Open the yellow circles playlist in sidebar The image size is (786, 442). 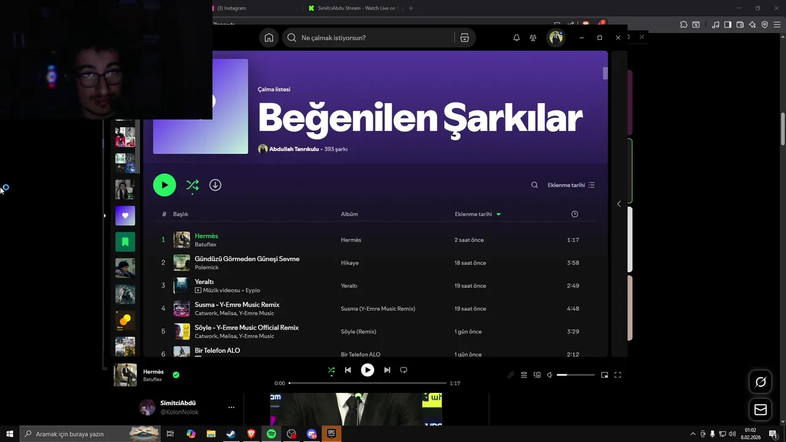[x=125, y=320]
